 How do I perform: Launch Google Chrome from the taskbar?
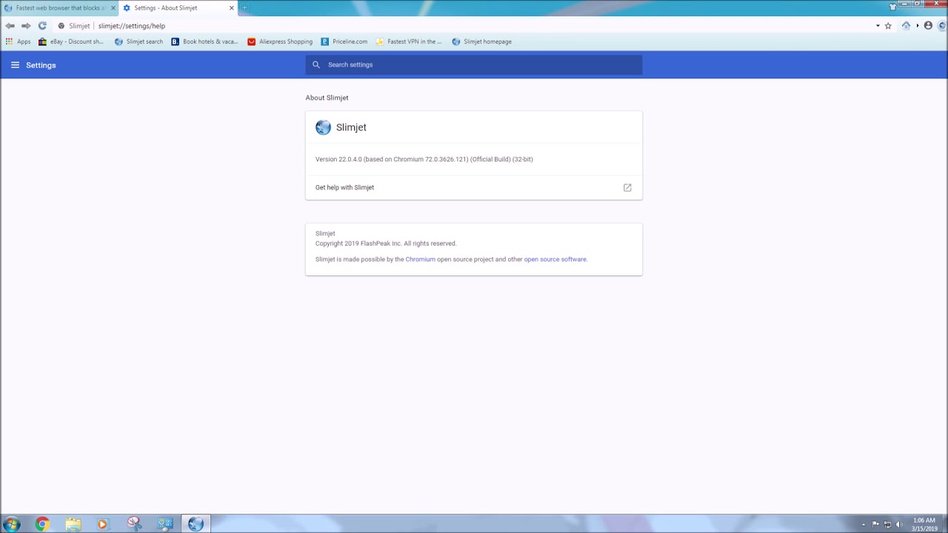(42, 524)
